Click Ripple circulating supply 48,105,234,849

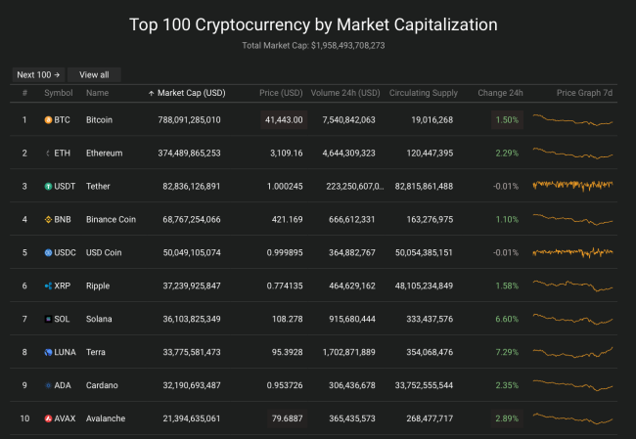click(424, 286)
